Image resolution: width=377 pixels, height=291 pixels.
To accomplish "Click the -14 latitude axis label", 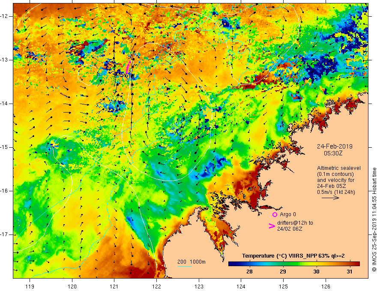I will pos(4,104).
